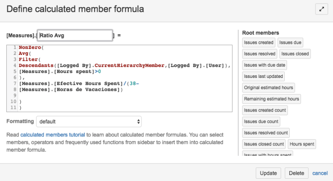Expand the dialog with the fullscreen arrow icon

click(321, 9)
